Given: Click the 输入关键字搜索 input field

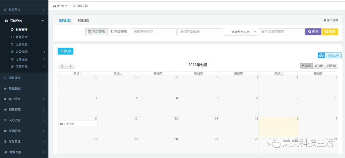Looking at the screenshot, I should click(x=281, y=32).
